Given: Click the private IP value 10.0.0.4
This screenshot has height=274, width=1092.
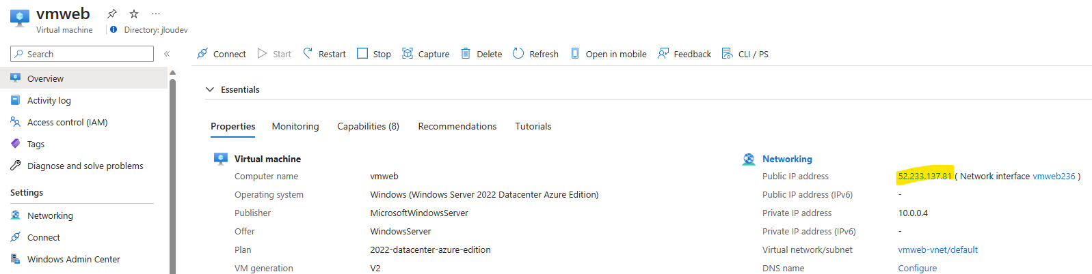Looking at the screenshot, I should tap(913, 213).
